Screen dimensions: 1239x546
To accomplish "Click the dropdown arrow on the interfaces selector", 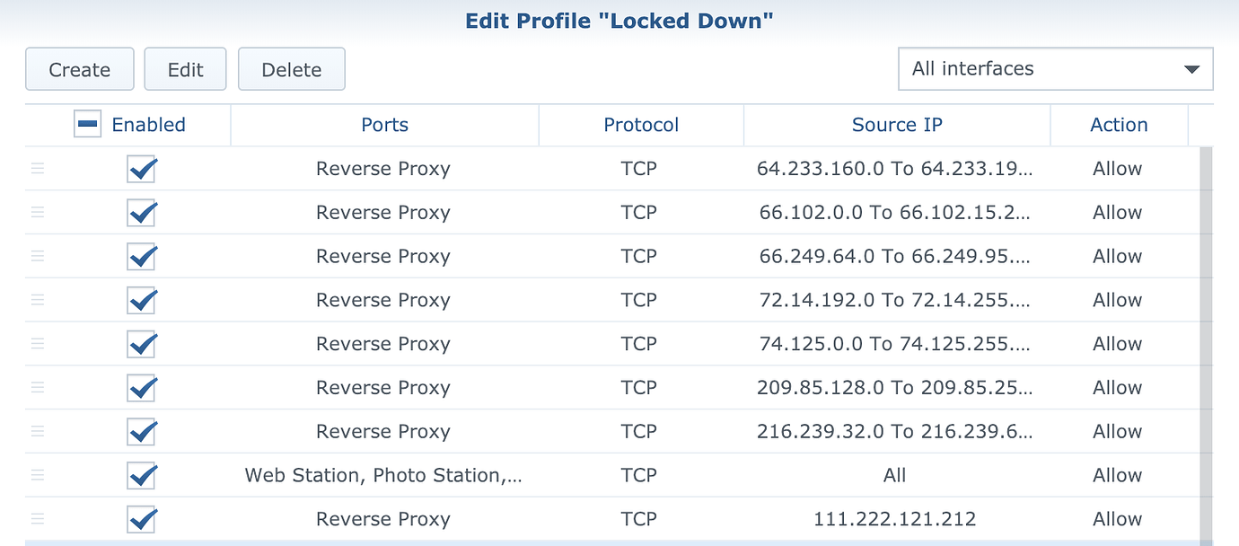I will click(x=1192, y=68).
